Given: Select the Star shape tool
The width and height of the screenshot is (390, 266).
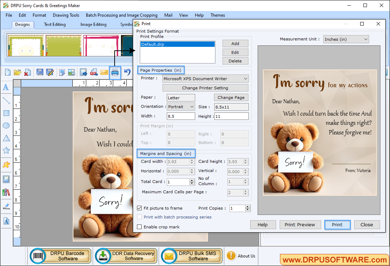Looking at the screenshot, I should (x=6, y=150).
